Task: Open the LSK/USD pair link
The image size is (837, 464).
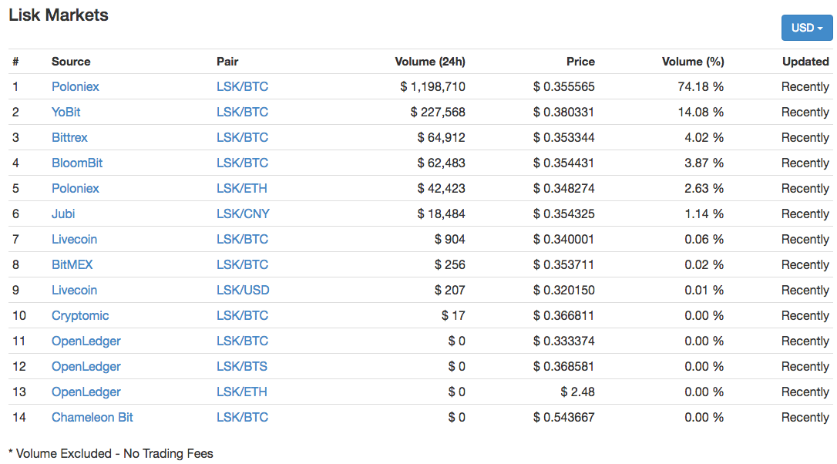Action: point(243,291)
